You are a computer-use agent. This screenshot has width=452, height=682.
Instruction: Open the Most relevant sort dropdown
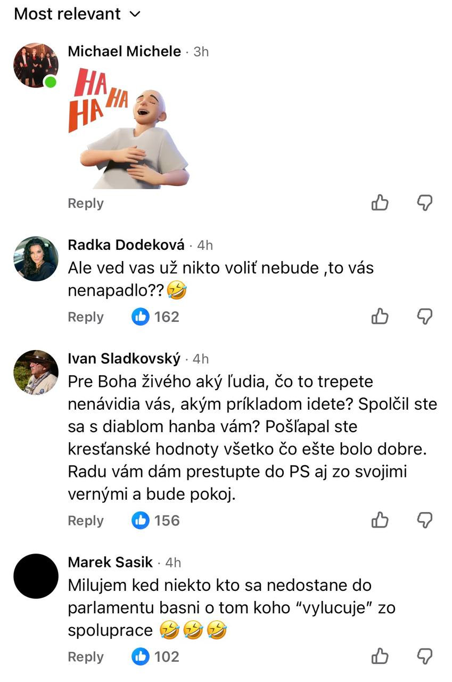pos(77,14)
